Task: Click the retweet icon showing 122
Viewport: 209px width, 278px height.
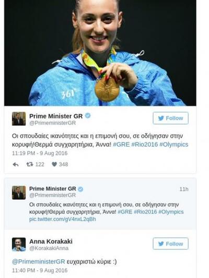Action: pyautogui.click(x=30, y=164)
